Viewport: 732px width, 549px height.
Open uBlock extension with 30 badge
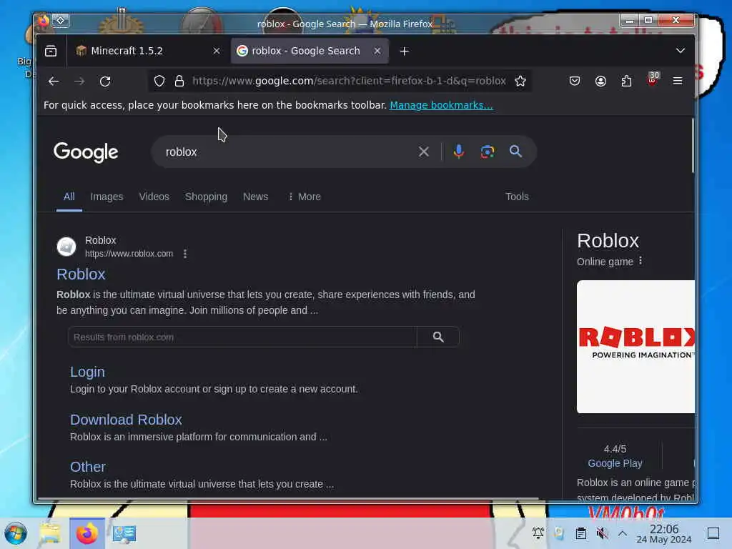click(x=653, y=80)
